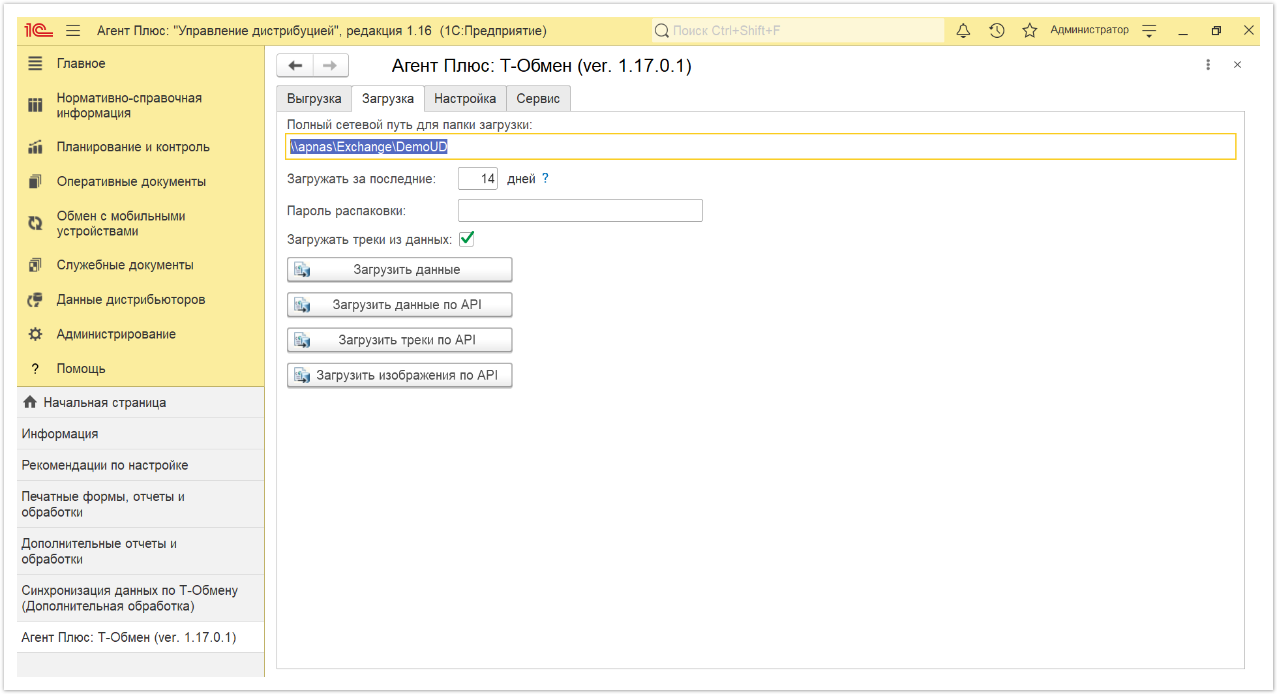Switch to the Настройка tab

tap(465, 98)
